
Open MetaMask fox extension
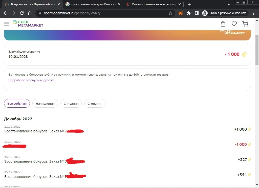pos(181,13)
